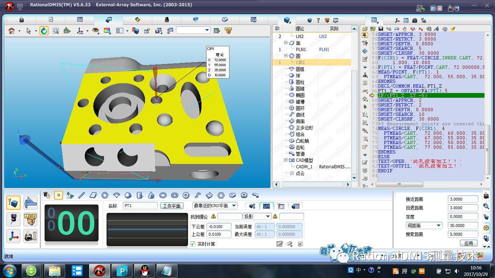Screen dimensions: 495x278
Task: Select CIR1 in the feature tree
Action: [300, 63]
